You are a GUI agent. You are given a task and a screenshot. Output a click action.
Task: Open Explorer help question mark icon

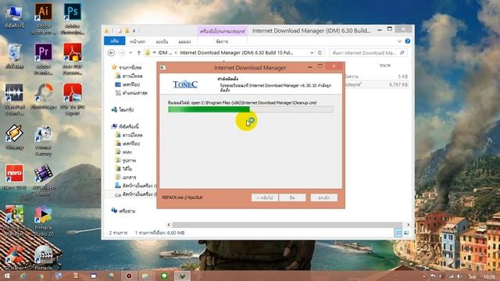pos(408,41)
